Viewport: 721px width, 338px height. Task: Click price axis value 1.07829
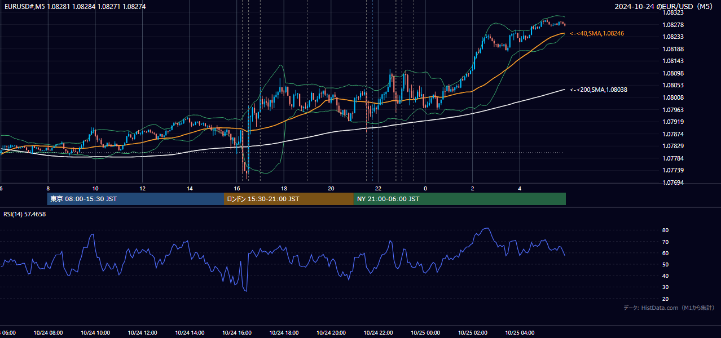[x=674, y=146]
